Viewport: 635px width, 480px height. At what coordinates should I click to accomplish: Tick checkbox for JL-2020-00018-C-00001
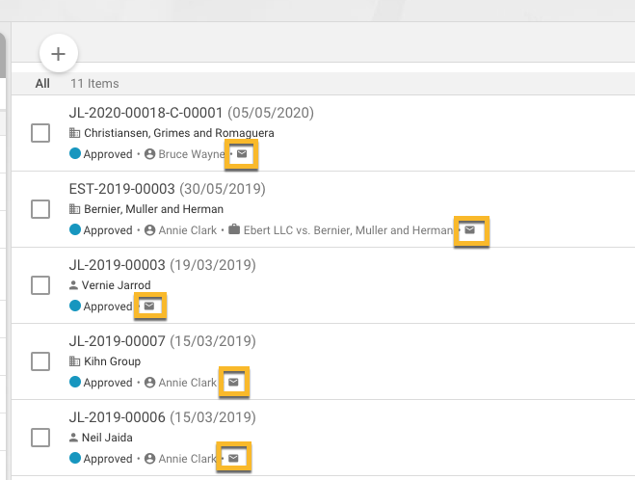pos(40,133)
